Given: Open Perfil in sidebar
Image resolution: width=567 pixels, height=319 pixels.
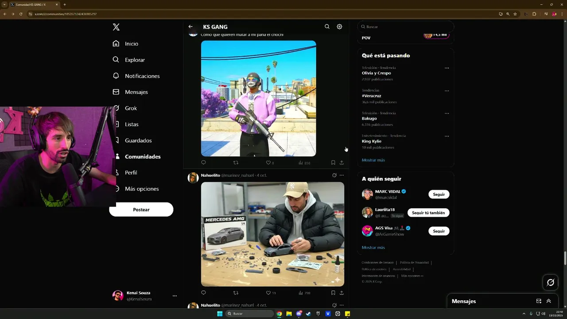Looking at the screenshot, I should point(131,173).
